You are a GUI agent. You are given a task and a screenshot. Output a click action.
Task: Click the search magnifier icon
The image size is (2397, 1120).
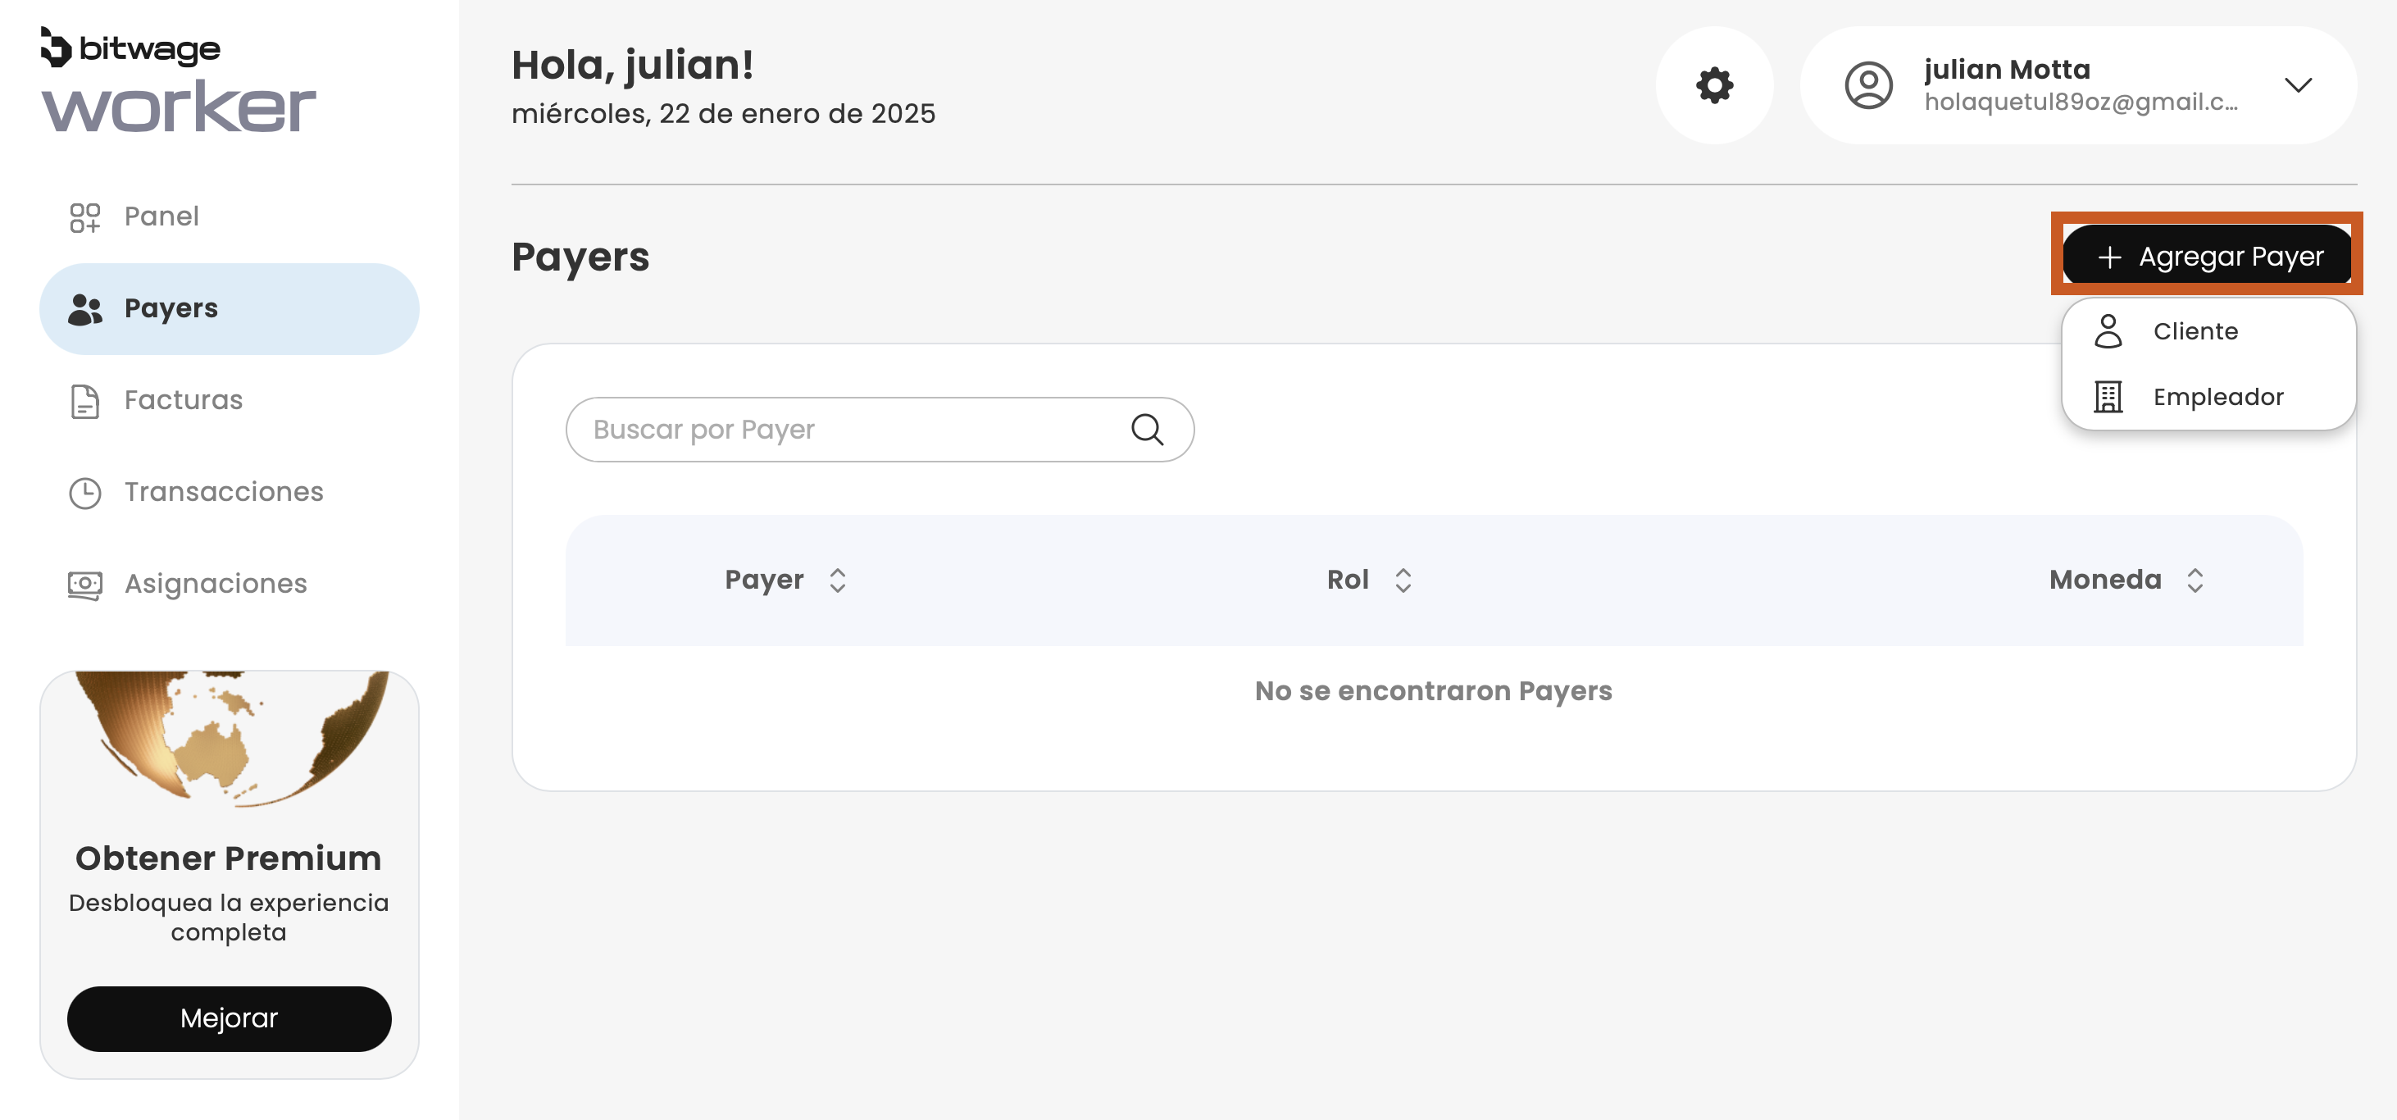coord(1146,429)
